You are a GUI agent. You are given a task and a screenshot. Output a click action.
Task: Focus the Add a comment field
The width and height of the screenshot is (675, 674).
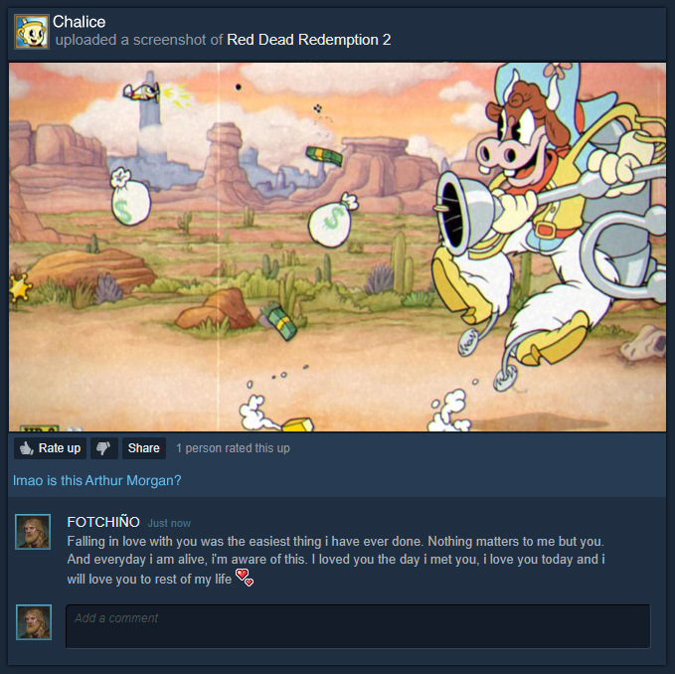358,626
